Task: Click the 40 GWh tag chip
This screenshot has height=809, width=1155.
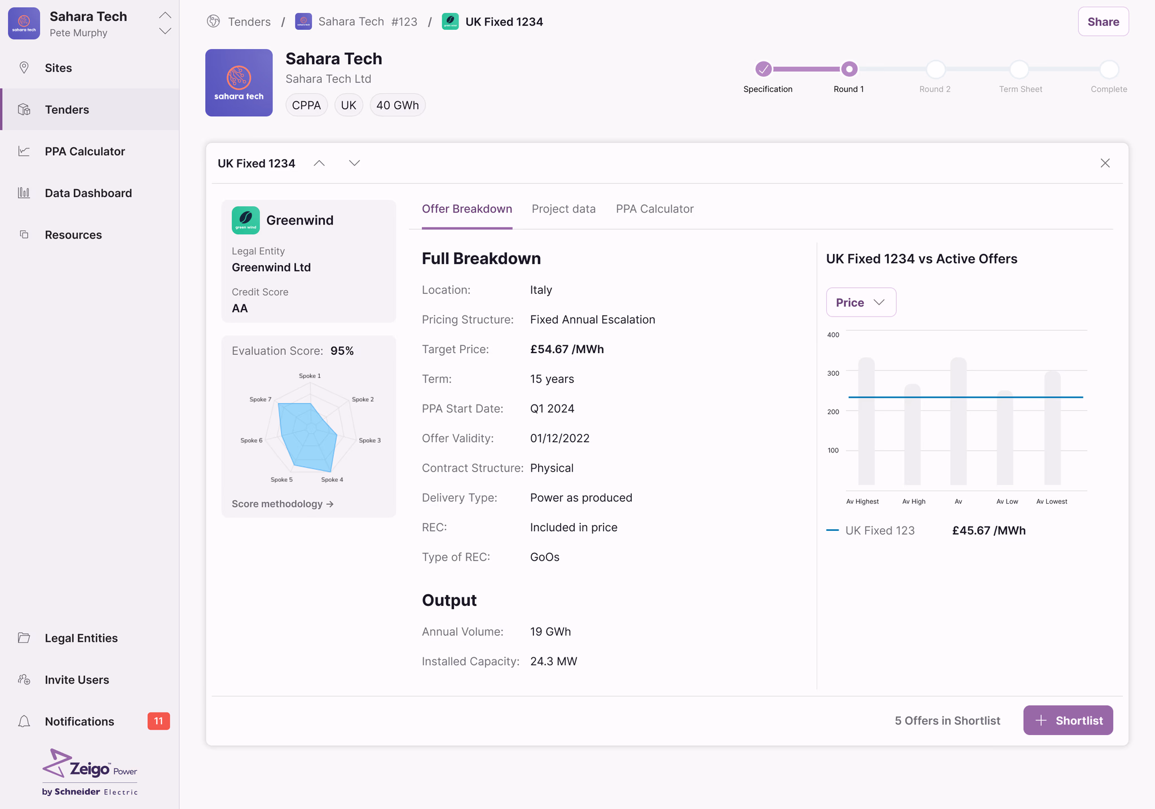Action: coord(398,105)
